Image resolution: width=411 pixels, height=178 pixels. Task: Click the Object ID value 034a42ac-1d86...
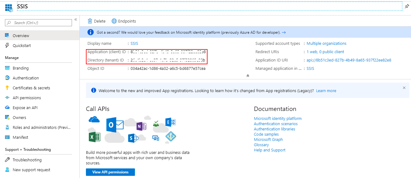(x=168, y=69)
